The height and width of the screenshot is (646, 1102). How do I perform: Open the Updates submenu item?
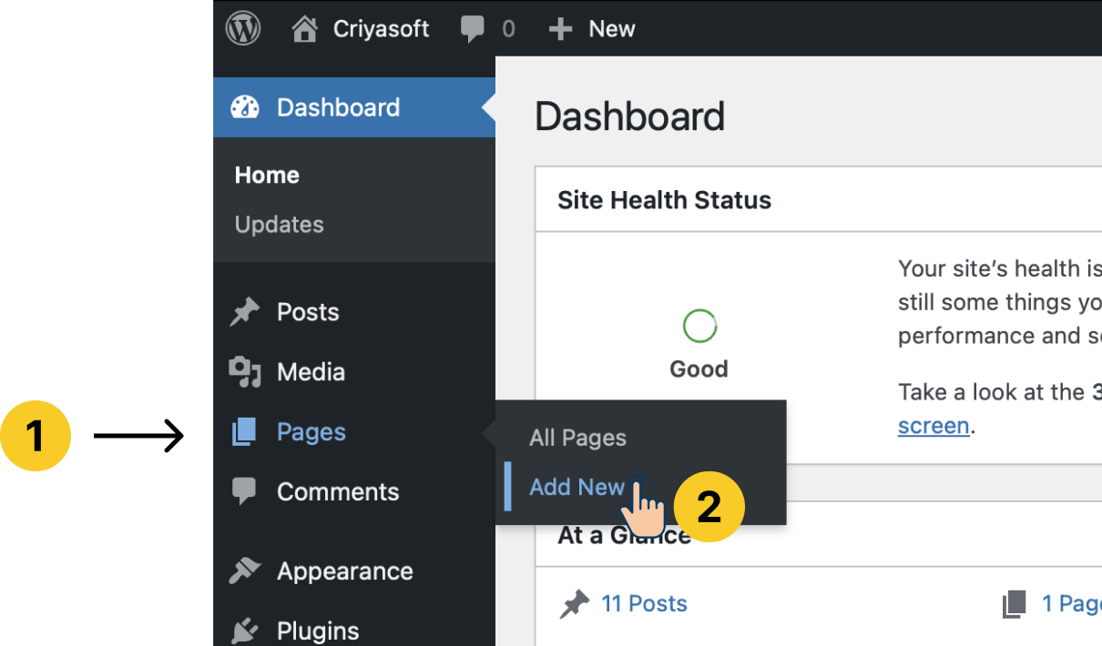click(279, 225)
